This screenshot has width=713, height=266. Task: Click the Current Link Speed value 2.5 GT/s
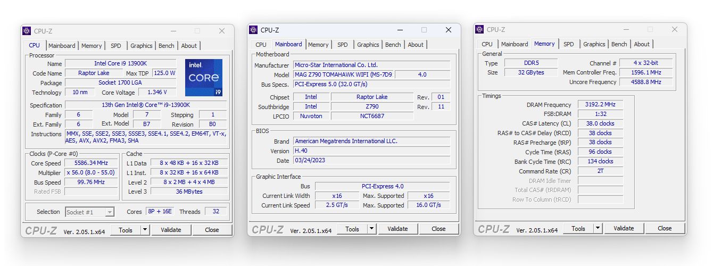click(337, 205)
